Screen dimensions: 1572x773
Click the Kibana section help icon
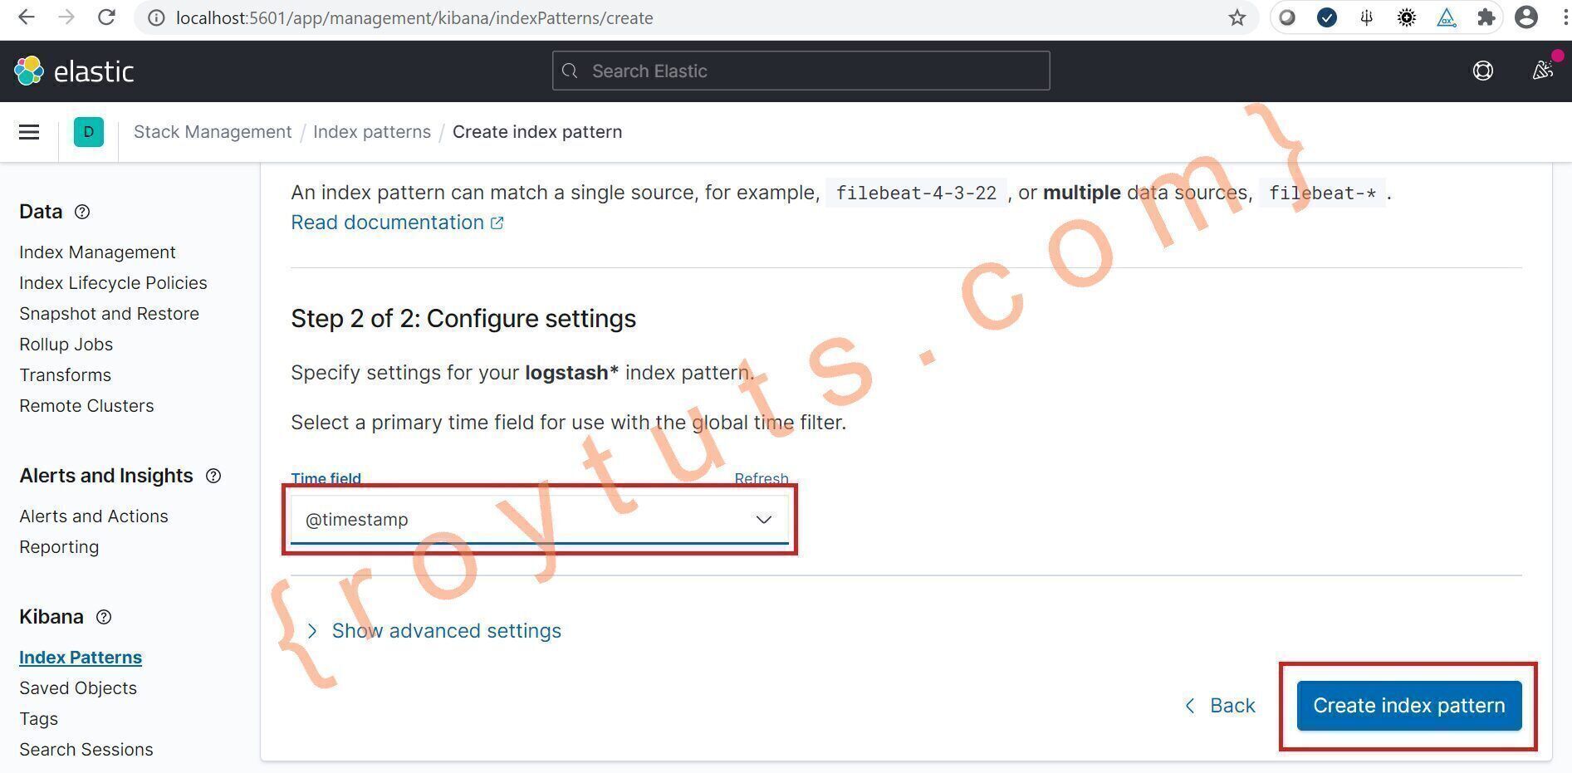click(x=104, y=617)
